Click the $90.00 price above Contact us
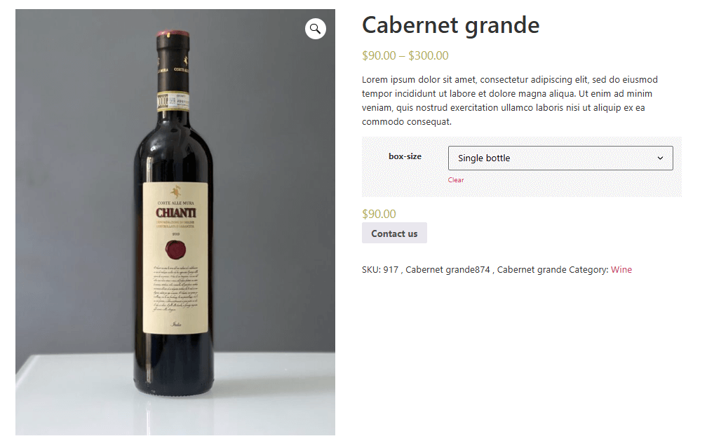The height and width of the screenshot is (448, 707). click(379, 214)
